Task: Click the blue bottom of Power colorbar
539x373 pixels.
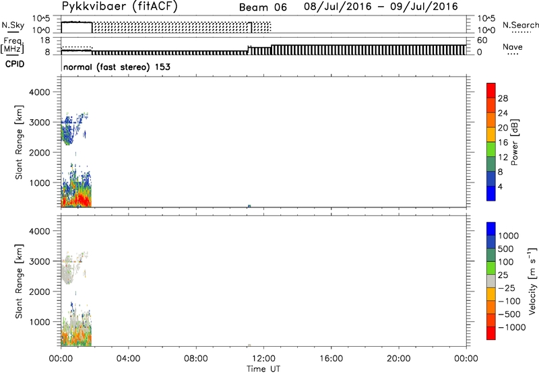Action: [491, 193]
